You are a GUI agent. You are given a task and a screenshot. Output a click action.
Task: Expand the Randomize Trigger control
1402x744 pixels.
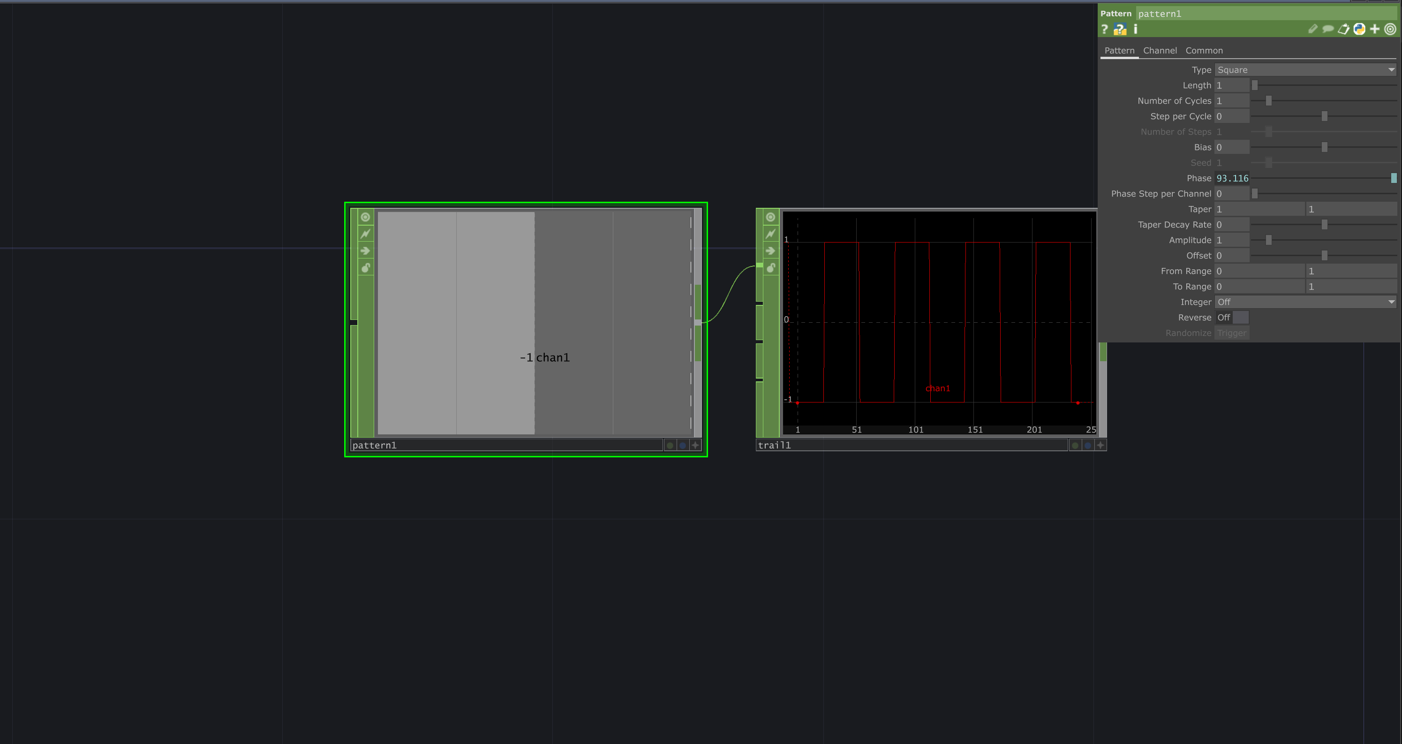click(x=1232, y=333)
